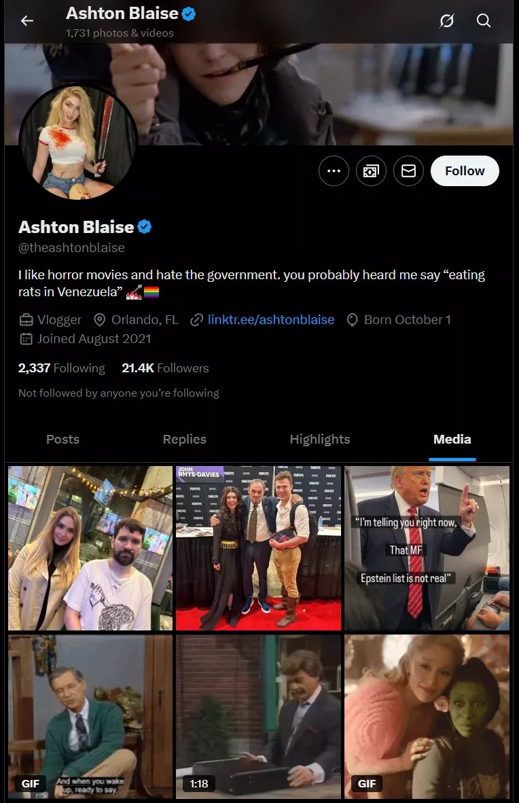
Task: Open the green cardigan GIF thumbnail
Action: [x=90, y=717]
